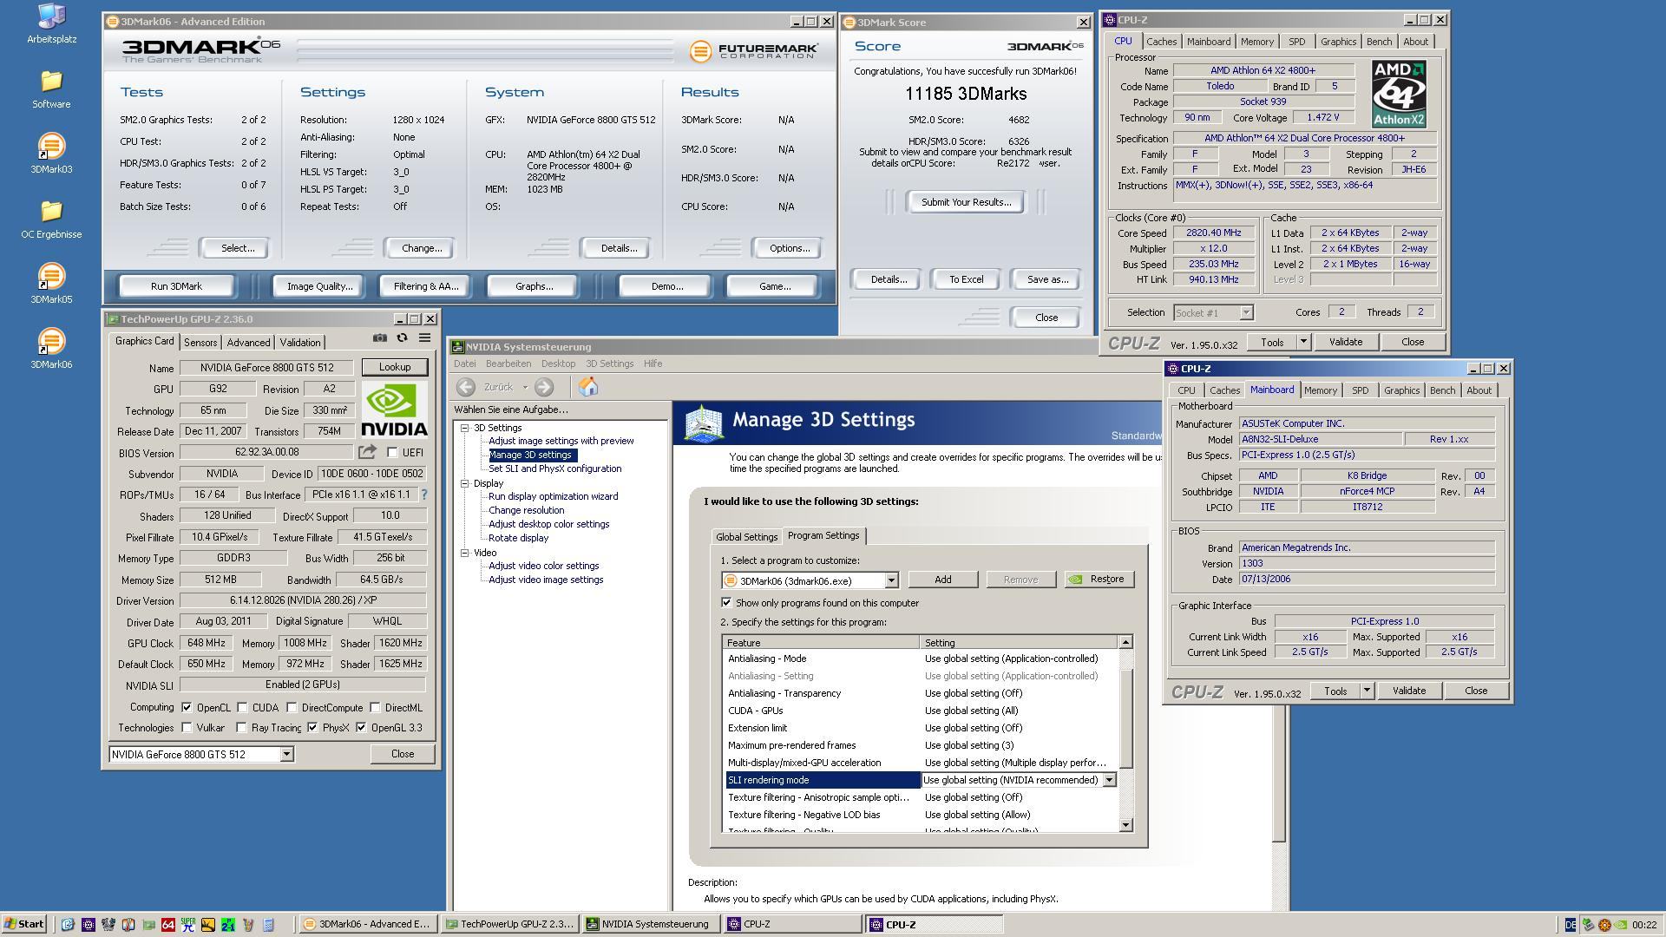1666x937 pixels.
Task: Click the Bus Interface question mark icon
Action: coord(424,495)
